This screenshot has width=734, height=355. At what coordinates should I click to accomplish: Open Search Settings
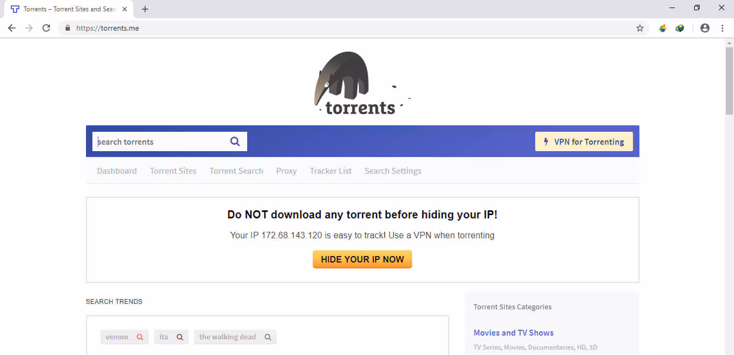coord(393,171)
